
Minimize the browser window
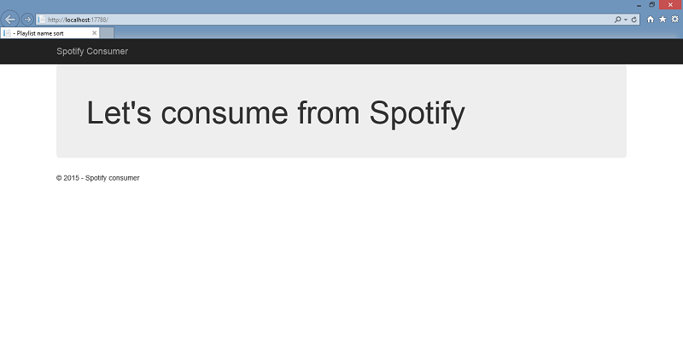639,5
